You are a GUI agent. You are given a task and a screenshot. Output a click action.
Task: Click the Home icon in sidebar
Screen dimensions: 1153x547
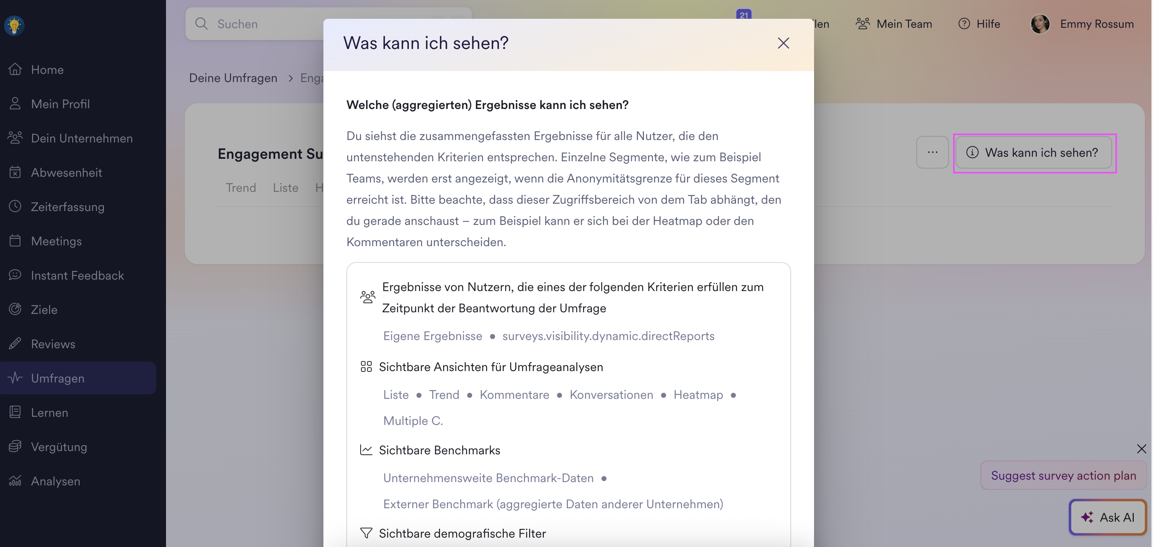(x=15, y=69)
